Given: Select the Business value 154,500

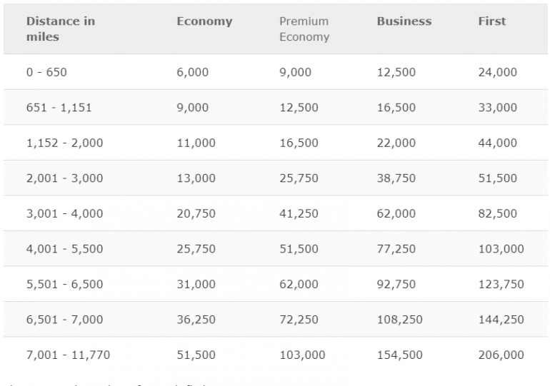Looking at the screenshot, I should pyautogui.click(x=399, y=355).
